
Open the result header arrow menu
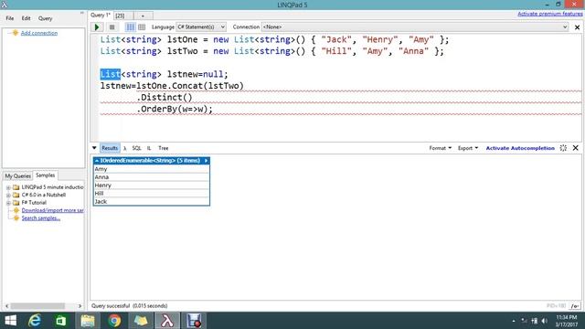tap(206, 161)
